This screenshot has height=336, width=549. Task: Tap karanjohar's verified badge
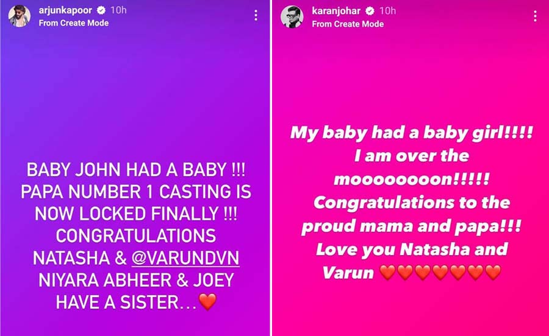pos(370,11)
